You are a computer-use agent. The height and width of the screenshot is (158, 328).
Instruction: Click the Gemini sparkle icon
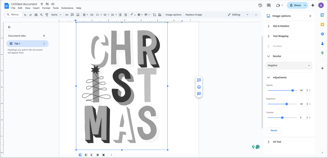point(313,5)
